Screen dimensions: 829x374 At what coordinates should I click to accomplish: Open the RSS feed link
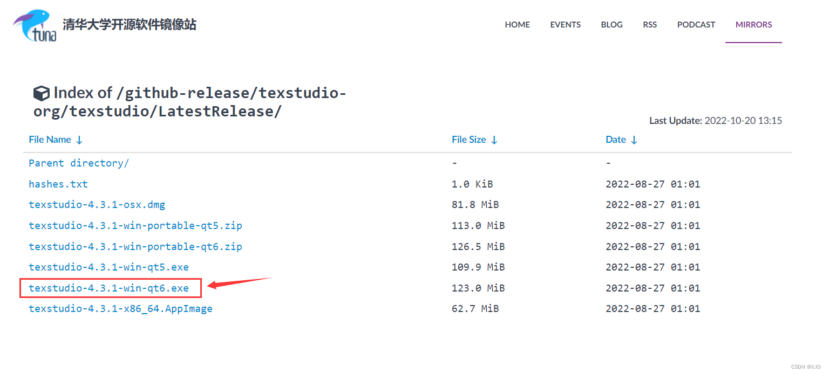[650, 25]
